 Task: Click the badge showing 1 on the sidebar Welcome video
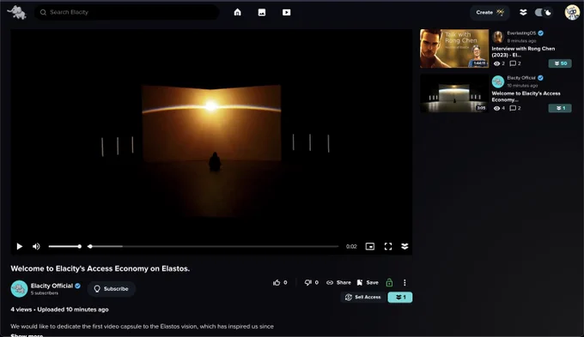click(560, 108)
